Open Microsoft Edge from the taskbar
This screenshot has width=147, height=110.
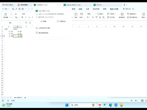tap(111, 105)
